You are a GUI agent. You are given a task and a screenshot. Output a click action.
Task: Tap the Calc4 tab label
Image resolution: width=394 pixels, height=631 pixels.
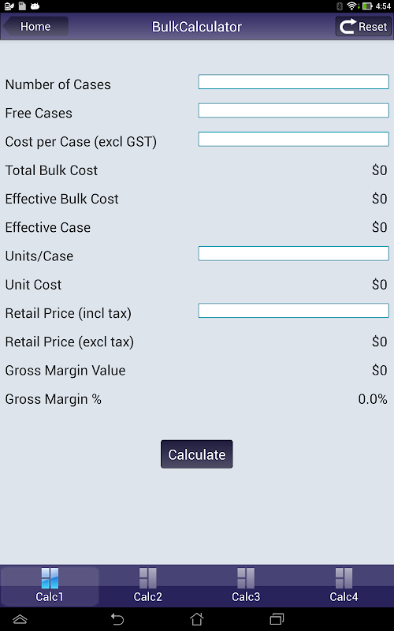pyautogui.click(x=344, y=596)
